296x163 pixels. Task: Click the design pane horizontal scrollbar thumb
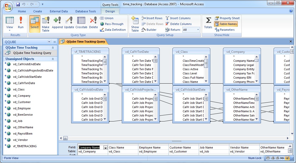[x=65, y=138]
